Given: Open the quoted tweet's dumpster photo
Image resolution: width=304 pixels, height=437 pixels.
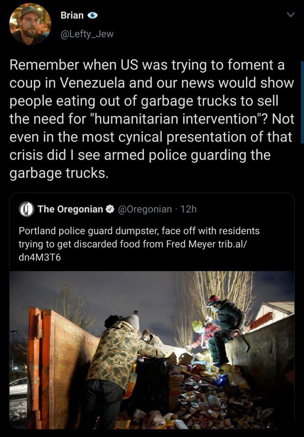Looking at the screenshot, I should coord(152,350).
